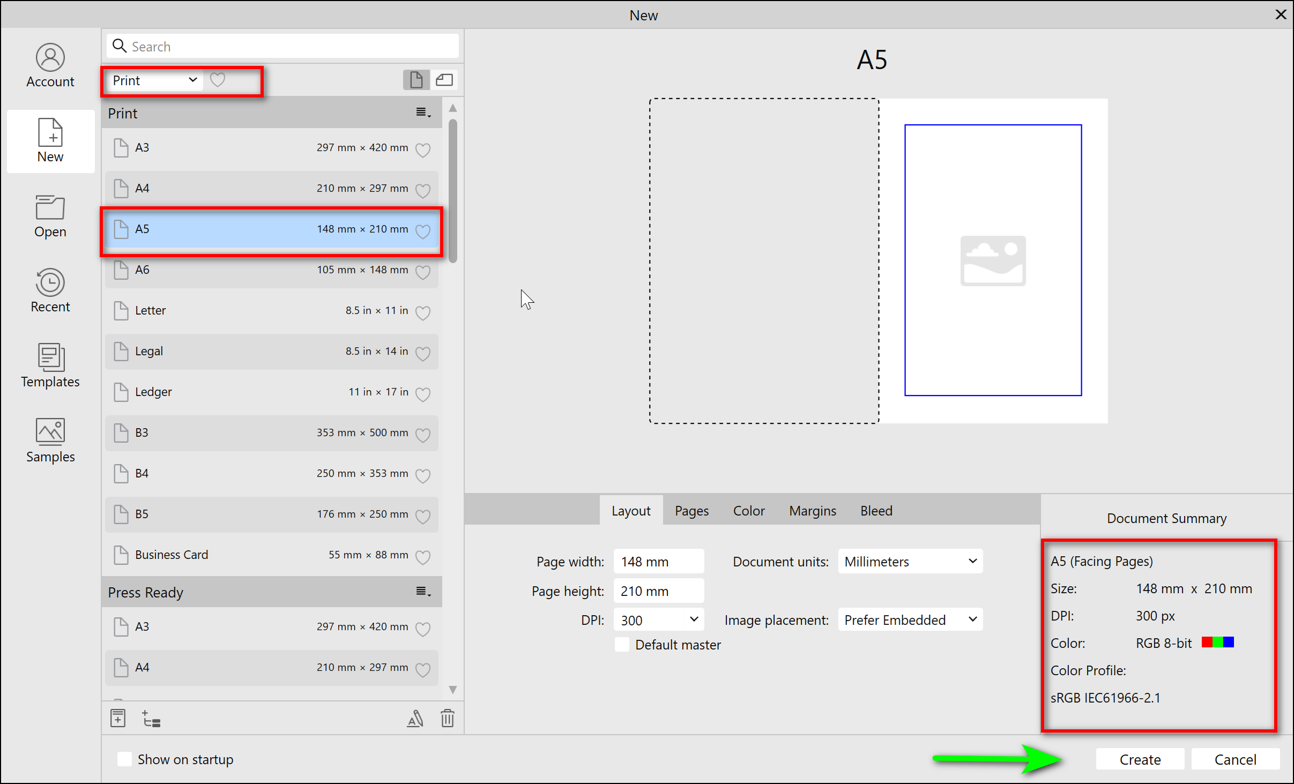Viewport: 1294px width, 784px height.
Task: Click rename preset icon
Action: [x=415, y=718]
